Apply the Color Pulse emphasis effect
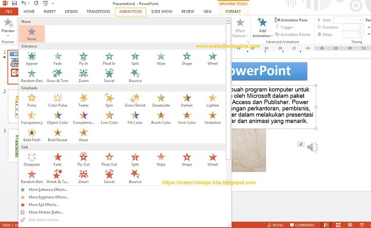 tap(57, 101)
